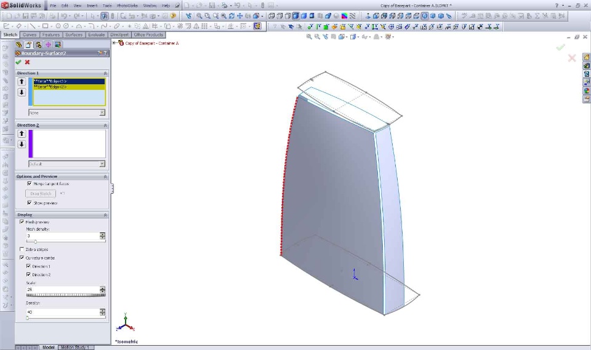Toggle Merge tangent faces checkbox
Screen dimensions: 591x350
tap(30, 183)
